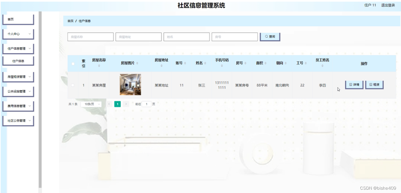Focus the 姓名 search field

coord(187,37)
